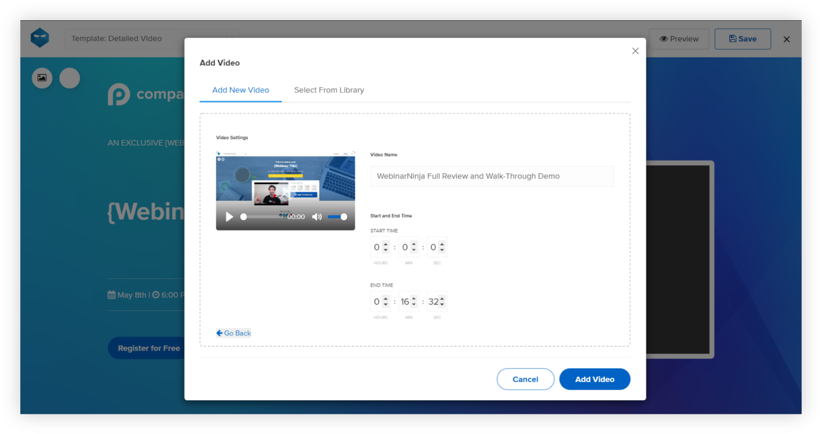
Task: Save the page template
Action: click(x=742, y=39)
